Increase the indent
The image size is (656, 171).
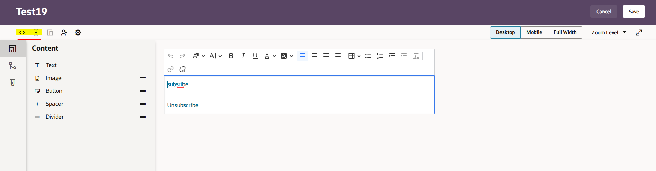[392, 56]
